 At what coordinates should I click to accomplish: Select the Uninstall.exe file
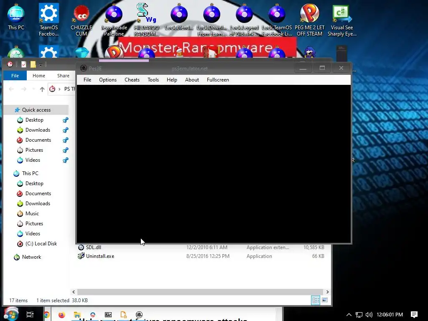100,256
